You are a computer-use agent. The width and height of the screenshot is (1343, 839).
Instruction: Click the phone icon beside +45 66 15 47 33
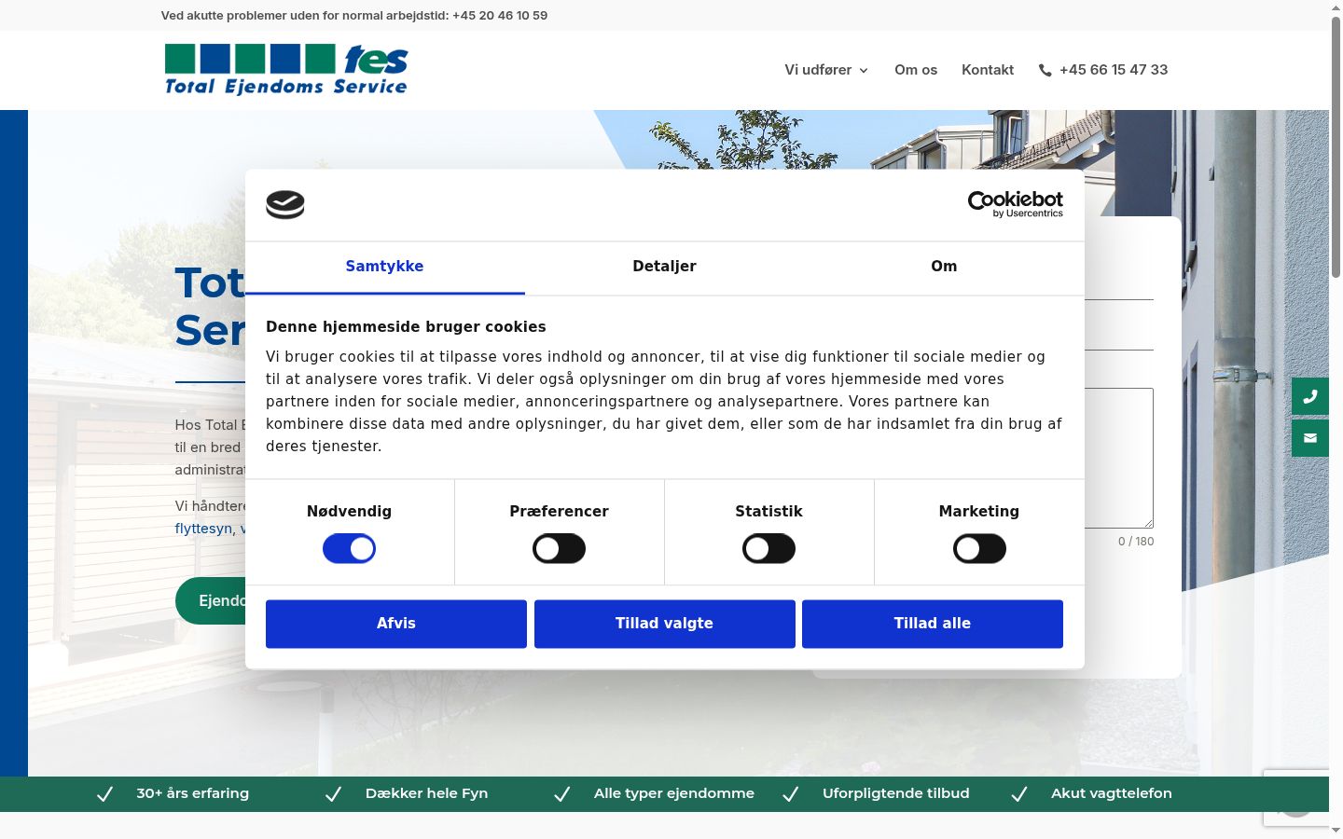[x=1045, y=70]
